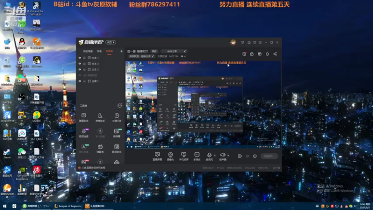Open the 视频连麦 tool
Screen dimensions: 373x210
pyautogui.click(x=83, y=133)
